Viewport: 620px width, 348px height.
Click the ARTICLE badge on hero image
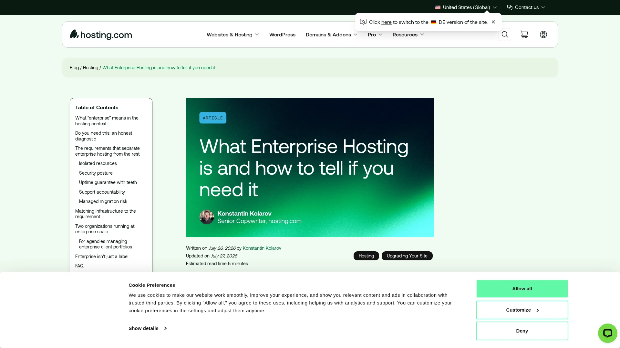213,118
